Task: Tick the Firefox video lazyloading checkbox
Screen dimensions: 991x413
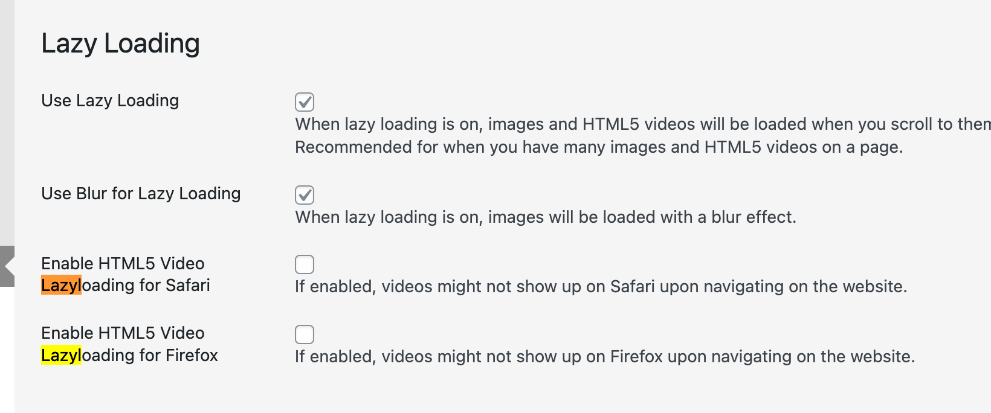Action: (305, 335)
